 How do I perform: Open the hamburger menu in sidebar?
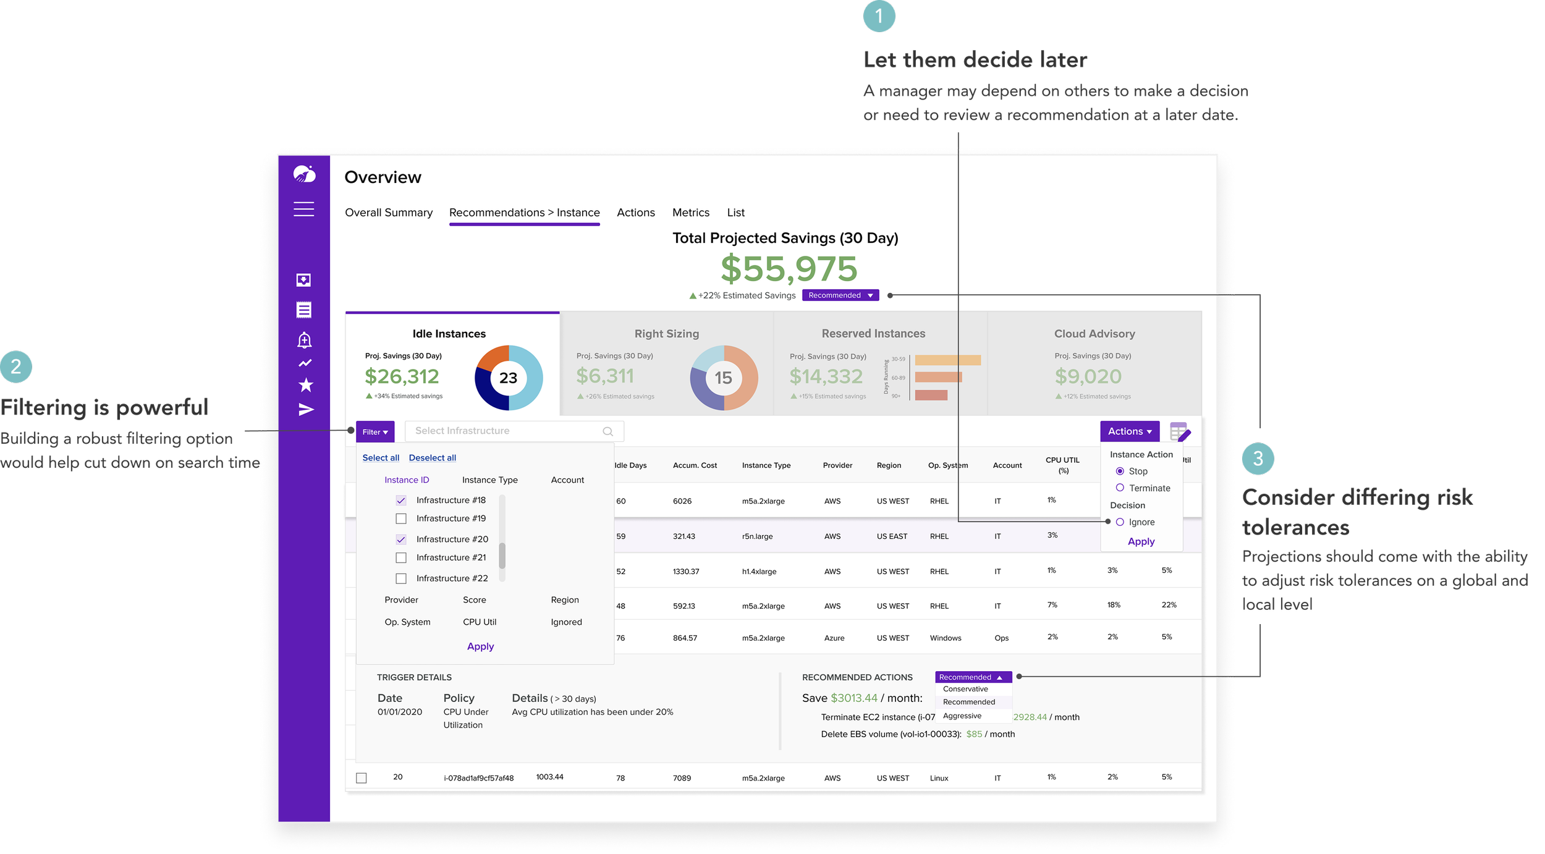[303, 209]
